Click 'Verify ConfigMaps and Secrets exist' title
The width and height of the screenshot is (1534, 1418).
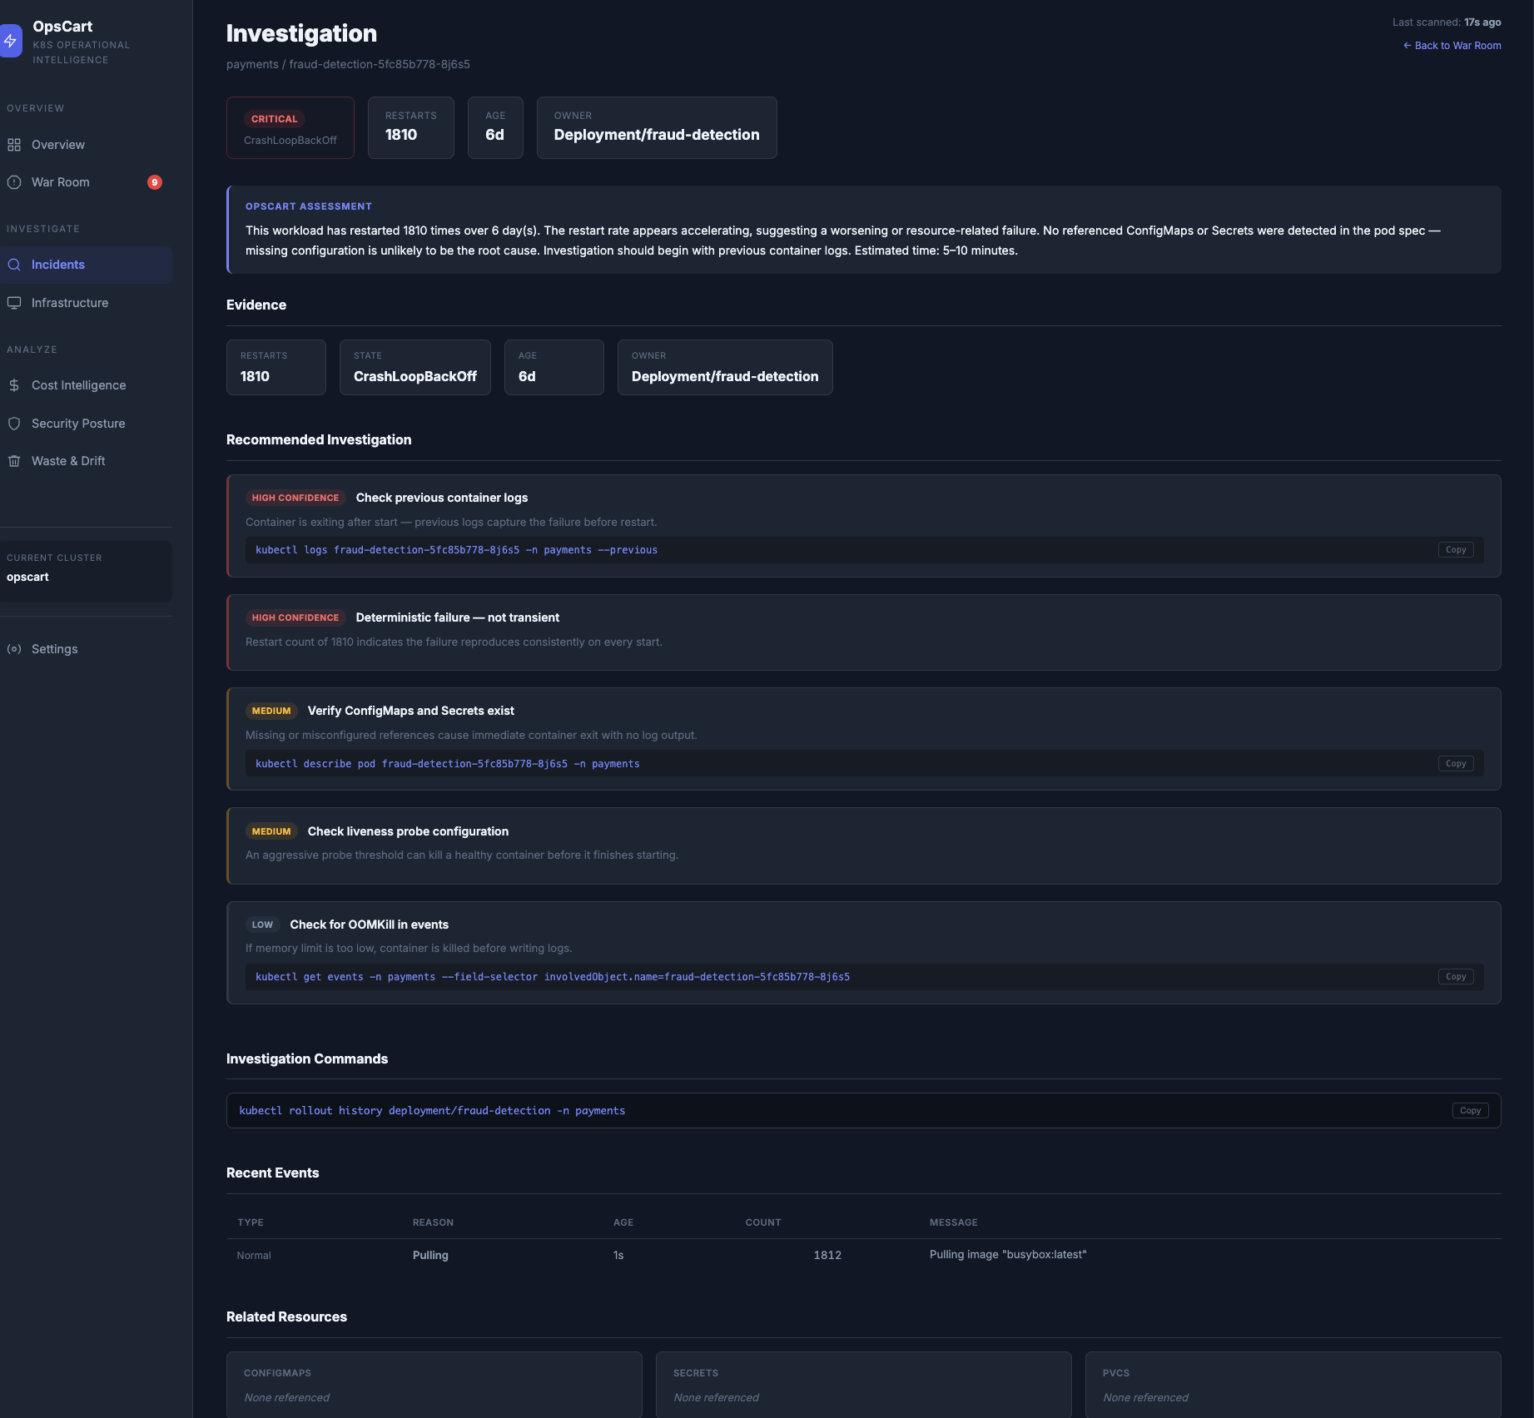pos(411,711)
